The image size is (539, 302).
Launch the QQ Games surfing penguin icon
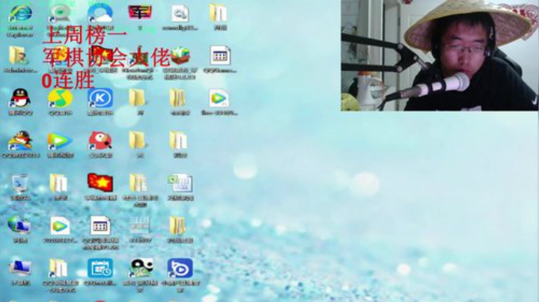point(20,141)
